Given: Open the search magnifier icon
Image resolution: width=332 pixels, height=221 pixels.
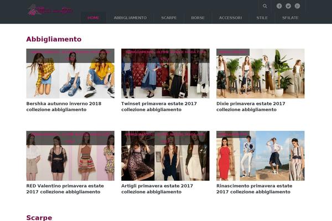Looking at the screenshot, I should point(265,6).
